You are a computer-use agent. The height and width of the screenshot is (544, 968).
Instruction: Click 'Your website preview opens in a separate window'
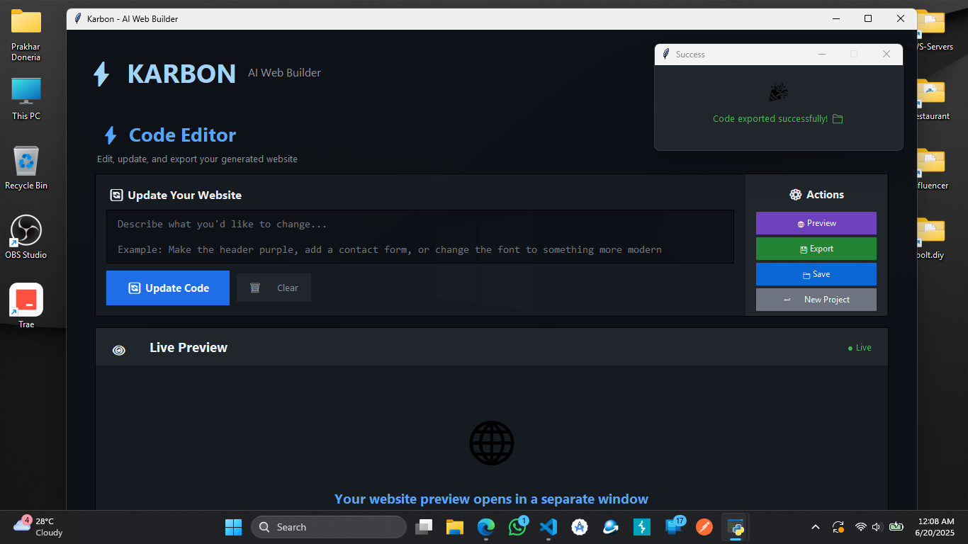[491, 499]
